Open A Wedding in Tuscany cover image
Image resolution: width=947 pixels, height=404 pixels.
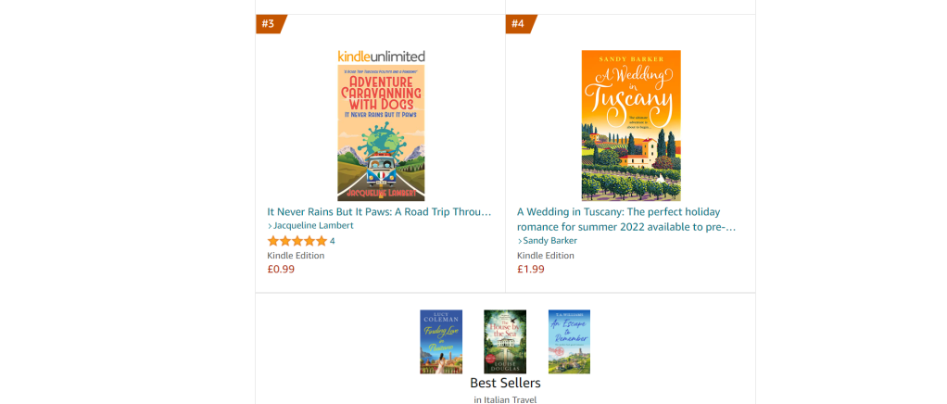pos(630,125)
